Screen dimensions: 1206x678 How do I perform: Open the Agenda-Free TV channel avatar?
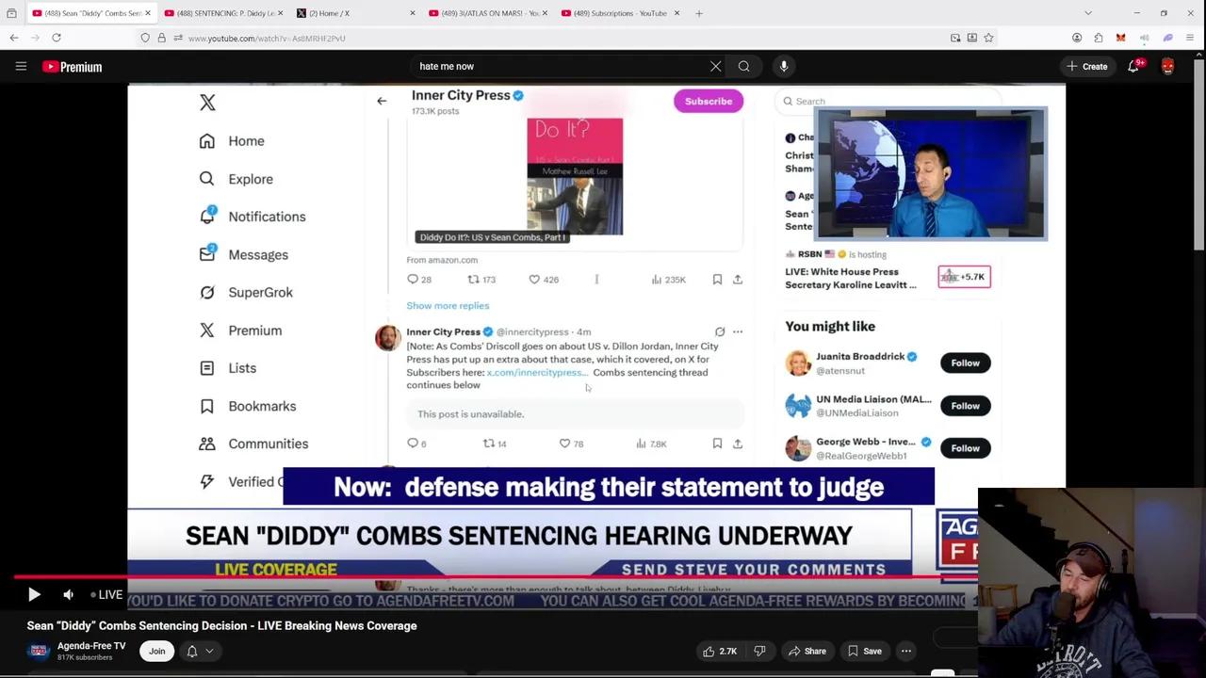pos(39,651)
